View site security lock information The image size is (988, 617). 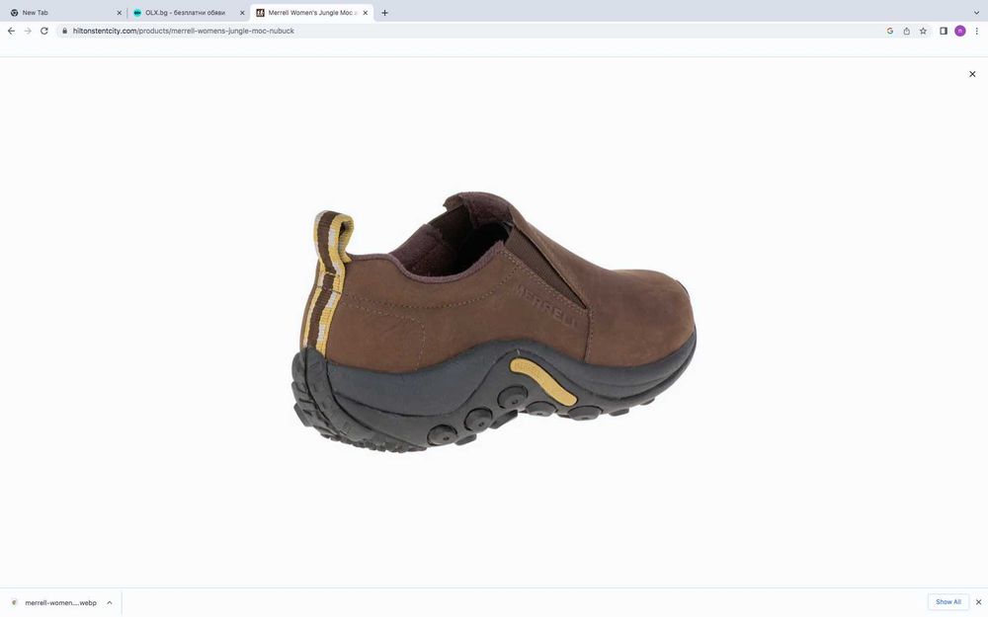64,31
